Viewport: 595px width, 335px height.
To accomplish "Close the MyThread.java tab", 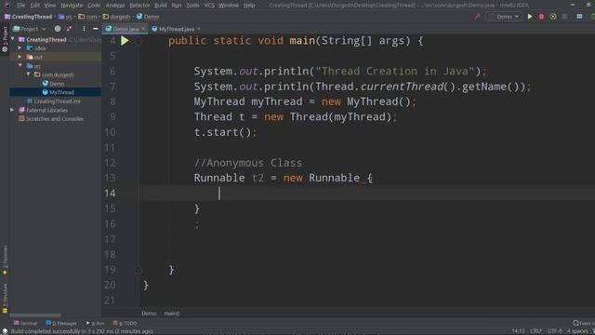I will pyautogui.click(x=198, y=29).
